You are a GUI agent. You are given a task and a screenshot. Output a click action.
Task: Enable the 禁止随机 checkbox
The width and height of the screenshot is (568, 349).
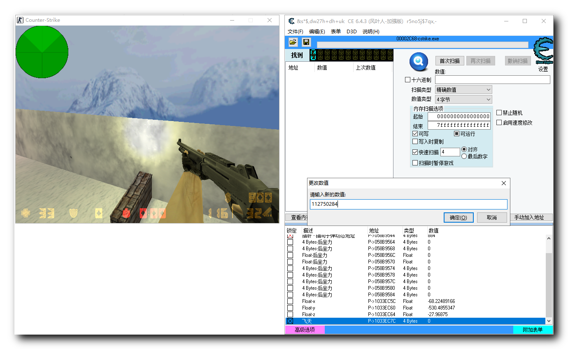(x=499, y=113)
